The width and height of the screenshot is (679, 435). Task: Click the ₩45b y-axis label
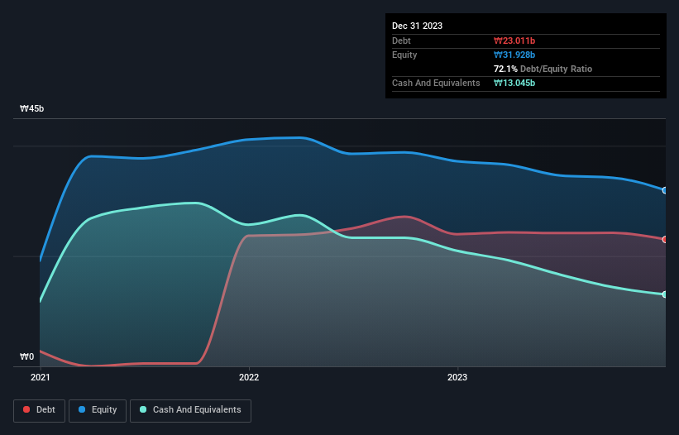tap(32, 108)
